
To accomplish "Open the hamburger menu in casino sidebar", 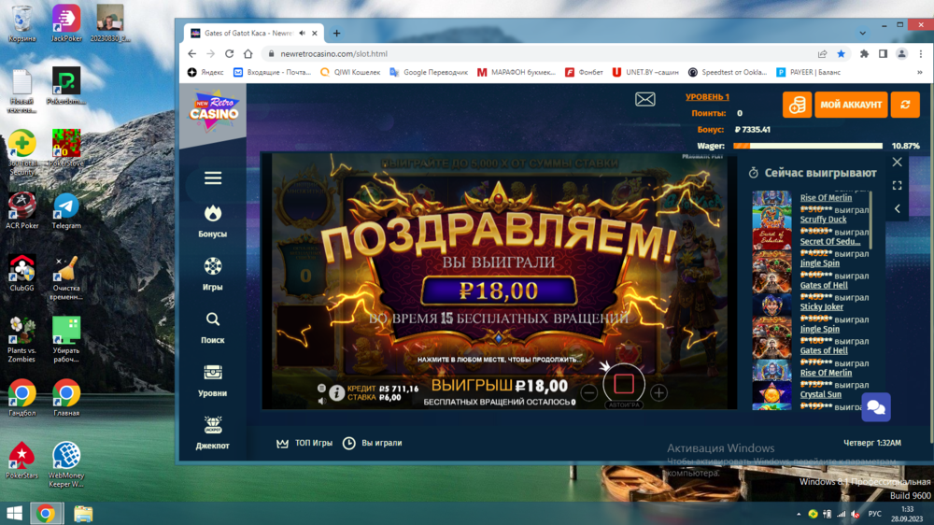I will coord(213,178).
